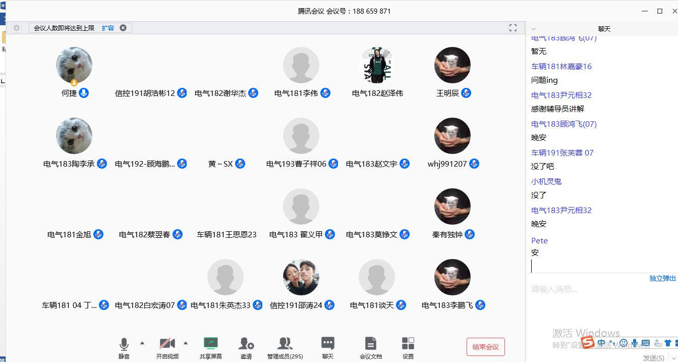This screenshot has width=678, height=362.
Task: Click the meeting security shield icon
Action: point(17,28)
